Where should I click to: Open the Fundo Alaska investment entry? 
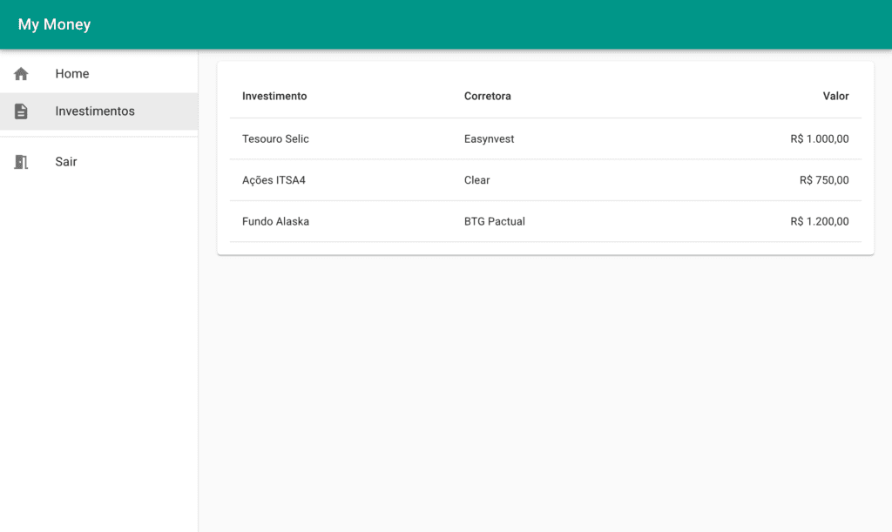[275, 221]
